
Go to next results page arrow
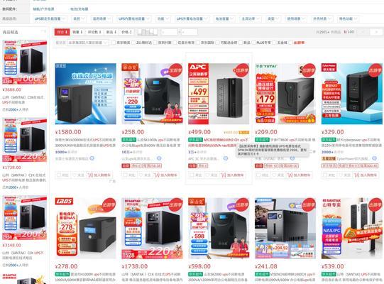coord(377,32)
